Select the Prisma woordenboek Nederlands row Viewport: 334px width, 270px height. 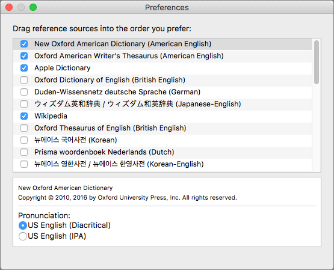(162, 152)
